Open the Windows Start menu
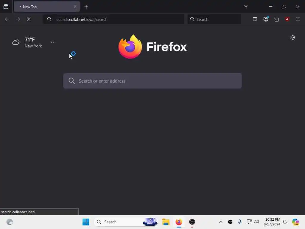The height and width of the screenshot is (229, 305). click(x=86, y=222)
